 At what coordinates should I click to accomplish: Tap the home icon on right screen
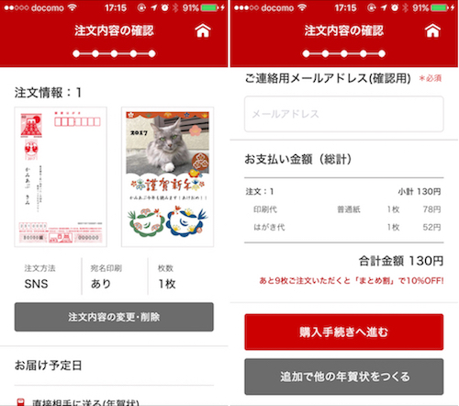point(432,30)
